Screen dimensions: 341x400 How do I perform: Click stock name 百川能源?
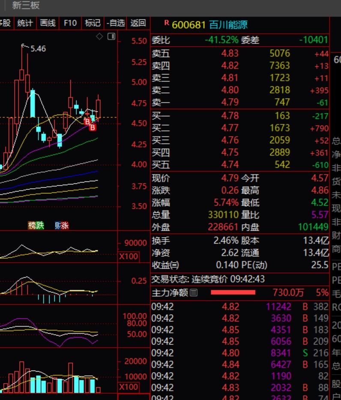pos(228,25)
